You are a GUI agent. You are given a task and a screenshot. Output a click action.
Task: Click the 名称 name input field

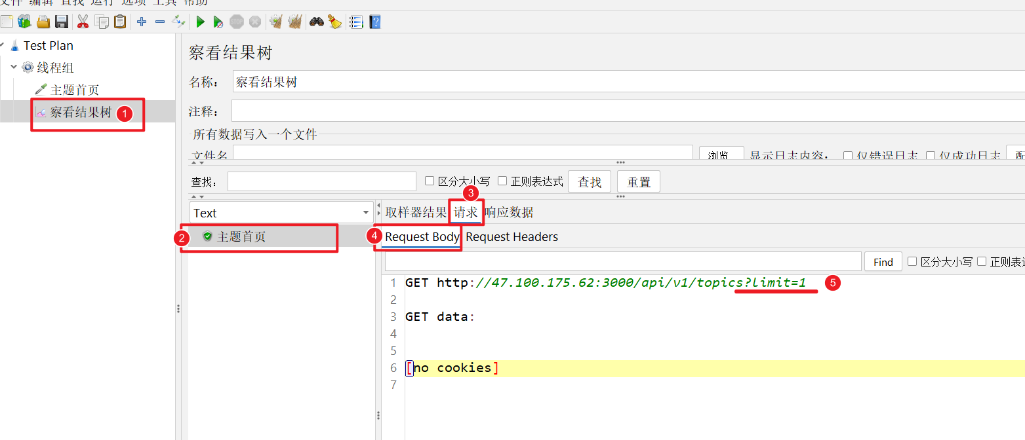628,82
